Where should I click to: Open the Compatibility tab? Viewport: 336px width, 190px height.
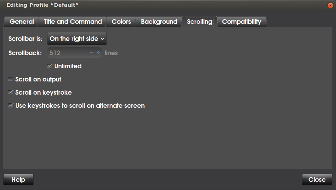(x=241, y=22)
